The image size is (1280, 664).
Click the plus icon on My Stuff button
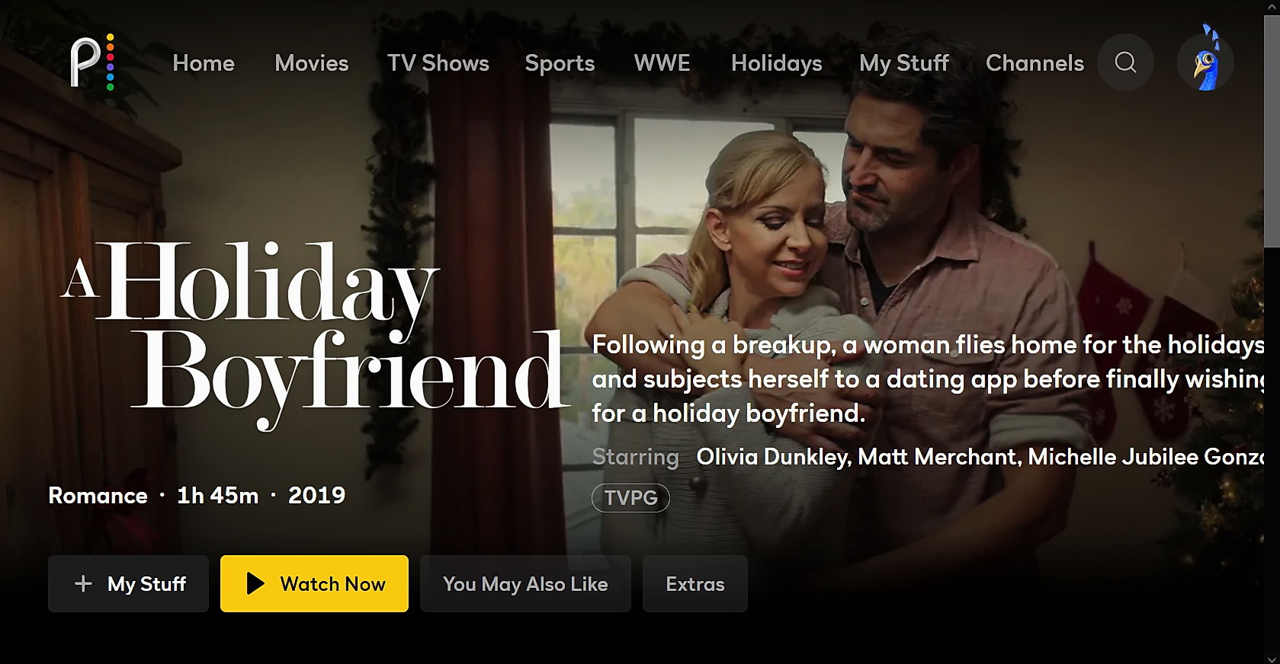pyautogui.click(x=83, y=584)
